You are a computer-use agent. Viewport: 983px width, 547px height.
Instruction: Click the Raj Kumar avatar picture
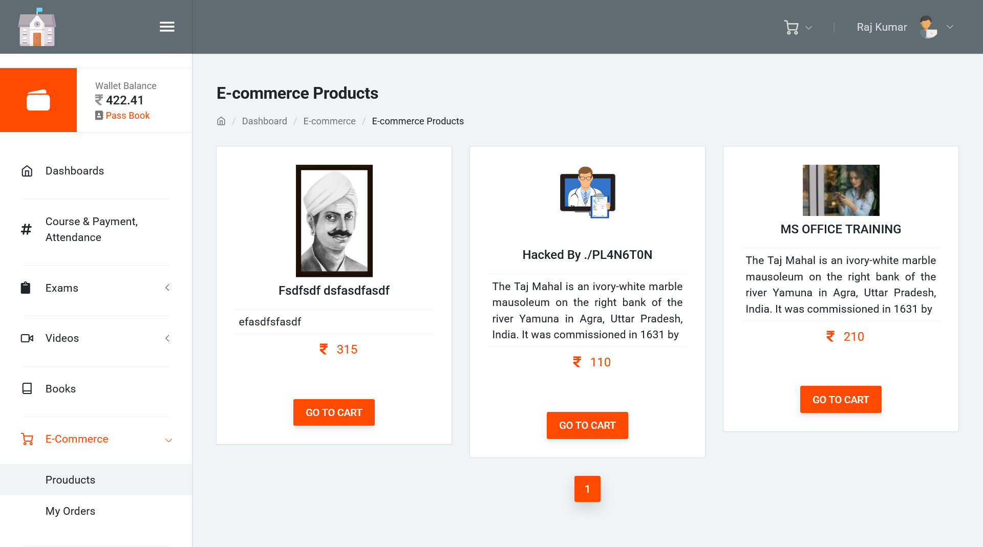(x=928, y=27)
